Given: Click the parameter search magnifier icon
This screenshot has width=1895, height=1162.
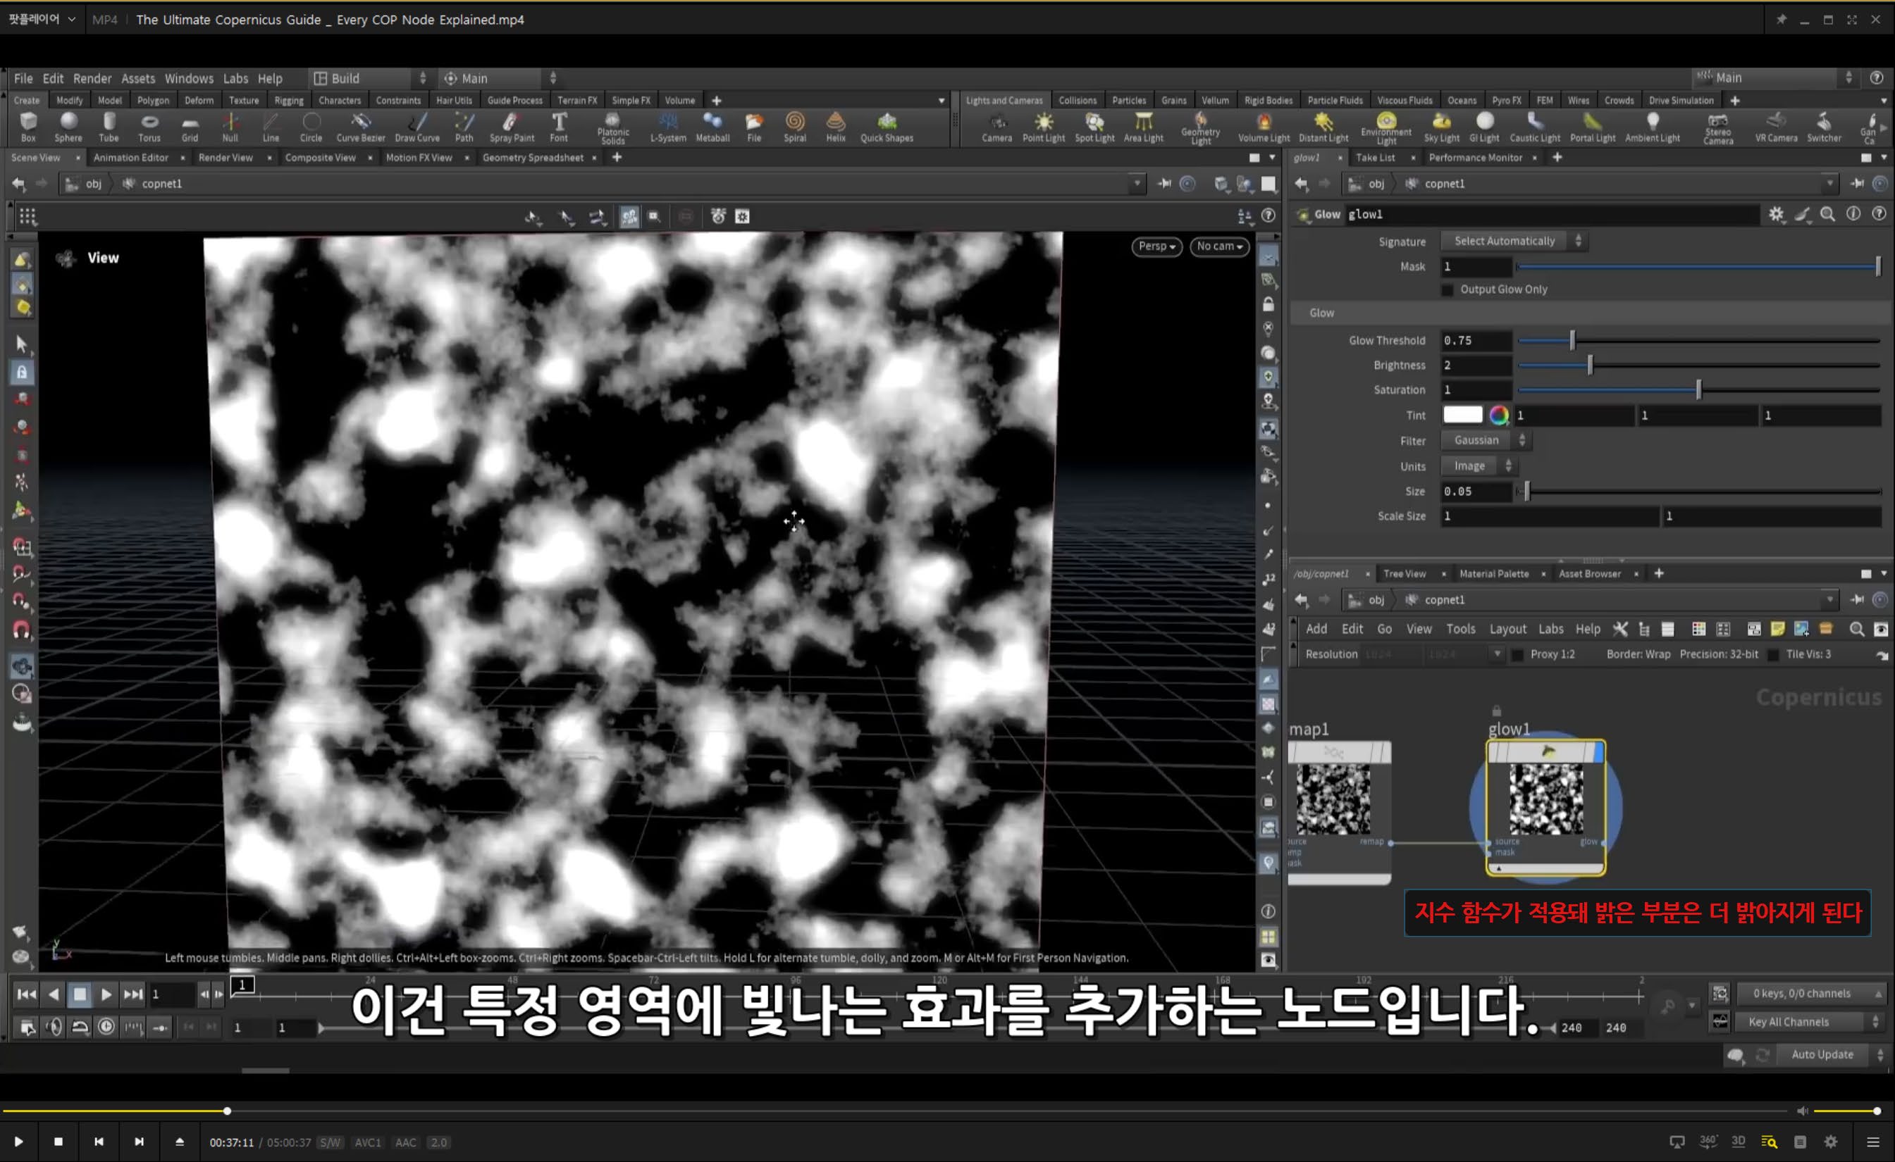Looking at the screenshot, I should click(x=1828, y=214).
